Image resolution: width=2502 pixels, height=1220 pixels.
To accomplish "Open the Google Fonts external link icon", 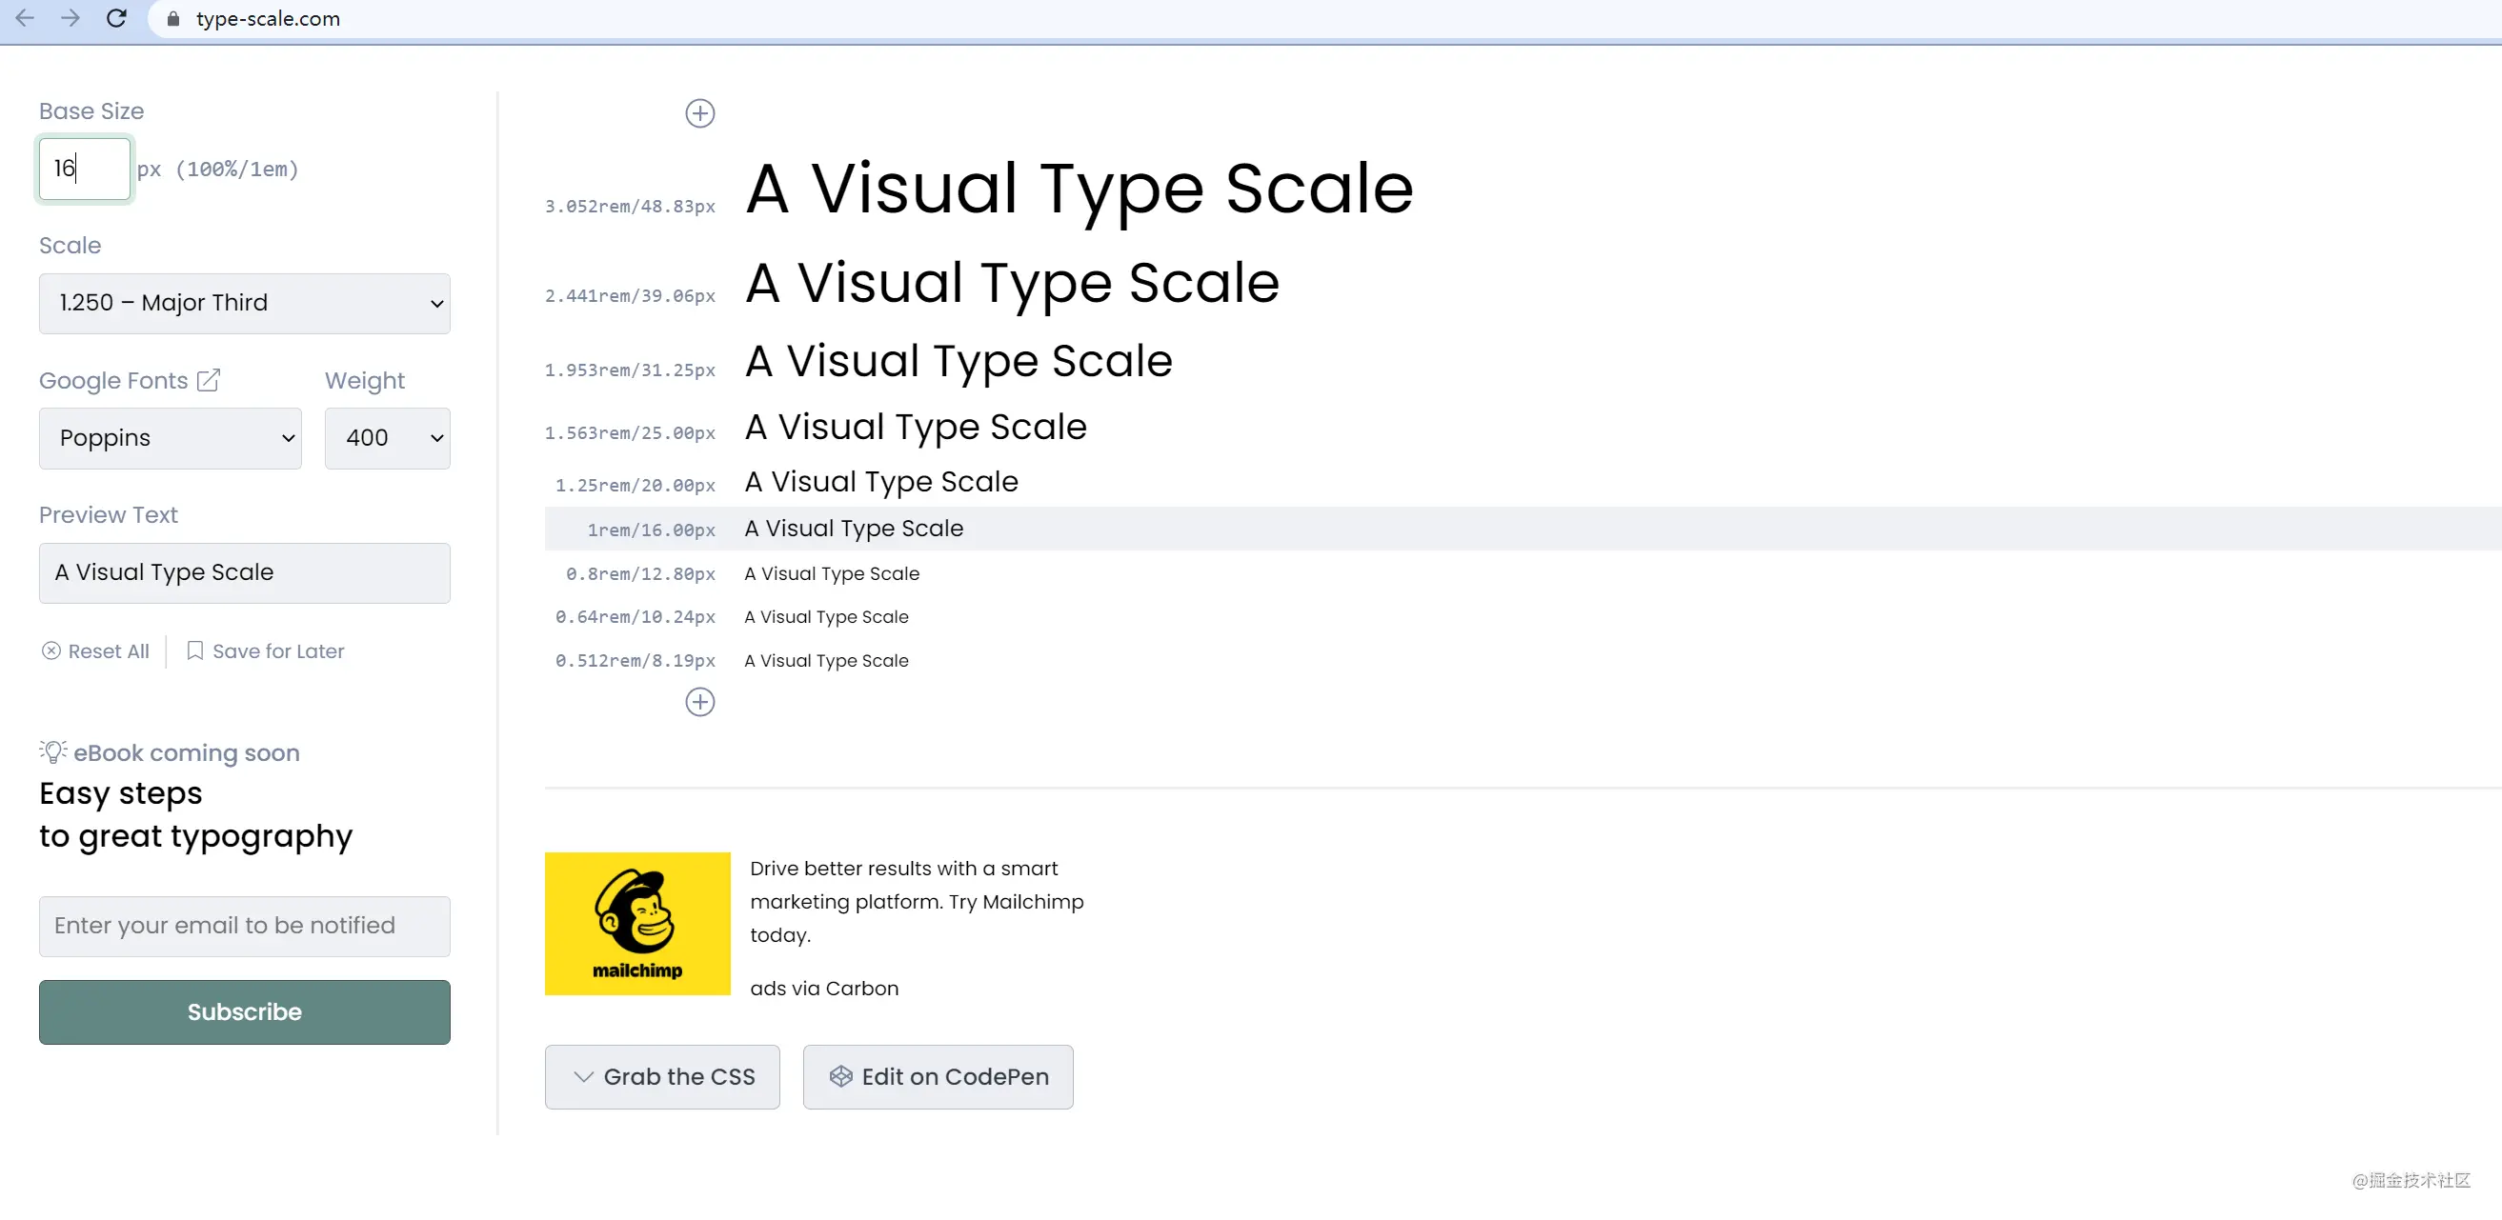I will click(x=209, y=379).
